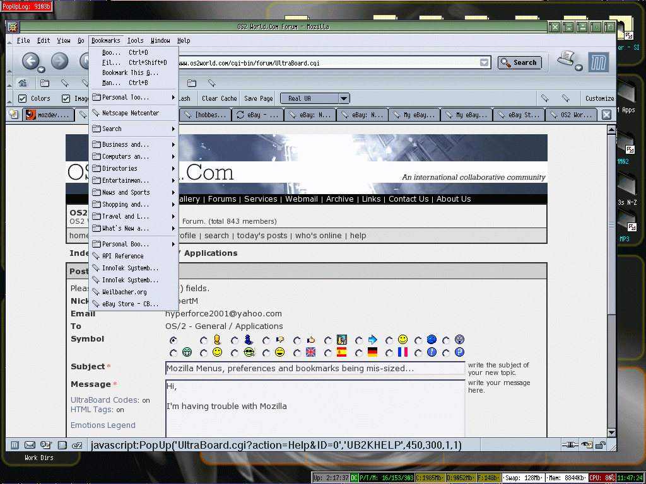Screen dimensions: 646x484
Task: Click the Back navigation arrow button
Action: [x=31, y=61]
